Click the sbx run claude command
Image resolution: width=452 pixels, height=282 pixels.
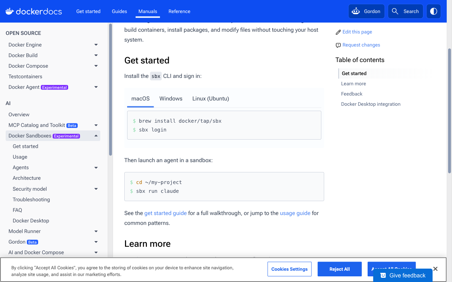157,191
